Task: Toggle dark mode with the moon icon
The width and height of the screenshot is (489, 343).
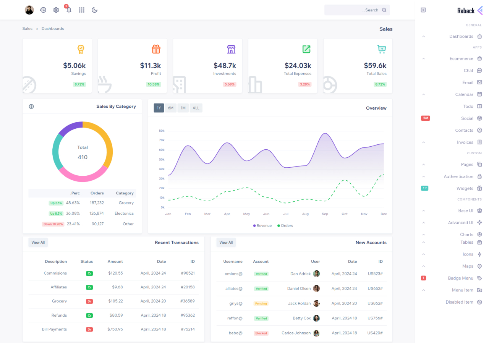Action: coord(95,10)
